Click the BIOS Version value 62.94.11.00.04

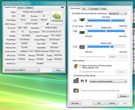(x=31, y=24)
